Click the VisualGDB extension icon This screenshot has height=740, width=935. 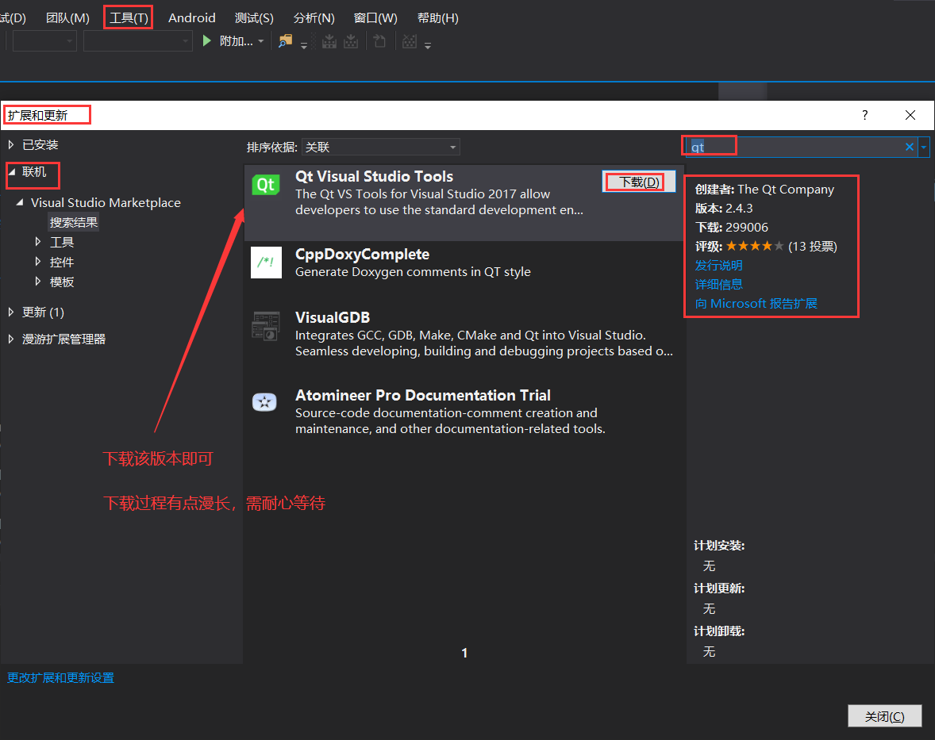266,326
